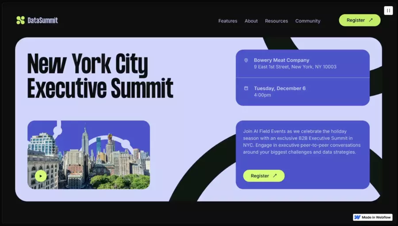398x226 pixels.
Task: Open the Community menu item
Action: point(308,21)
